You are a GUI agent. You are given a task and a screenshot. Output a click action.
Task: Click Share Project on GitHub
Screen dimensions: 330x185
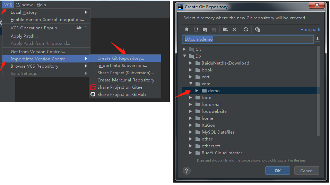point(125,95)
